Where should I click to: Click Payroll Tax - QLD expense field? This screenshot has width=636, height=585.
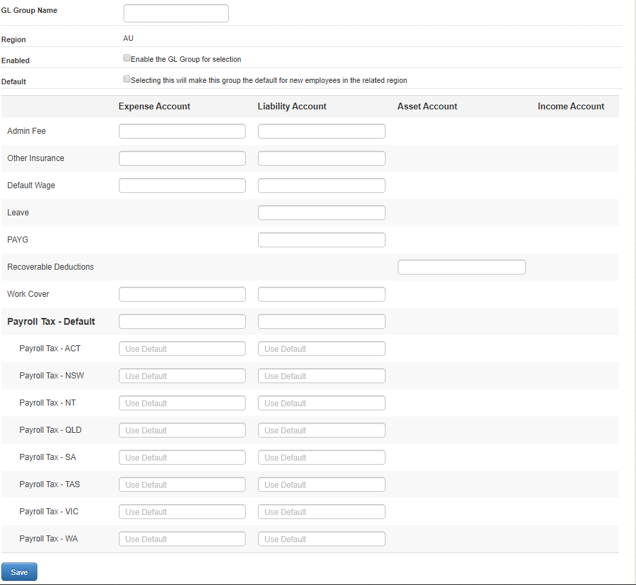click(x=182, y=430)
